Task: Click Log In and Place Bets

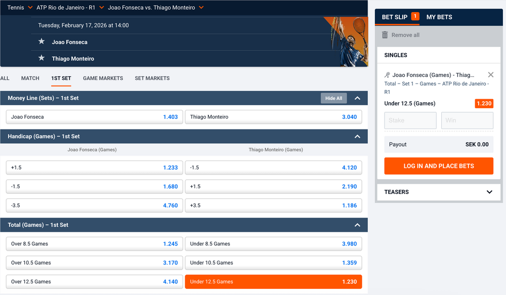Action: coord(439,166)
